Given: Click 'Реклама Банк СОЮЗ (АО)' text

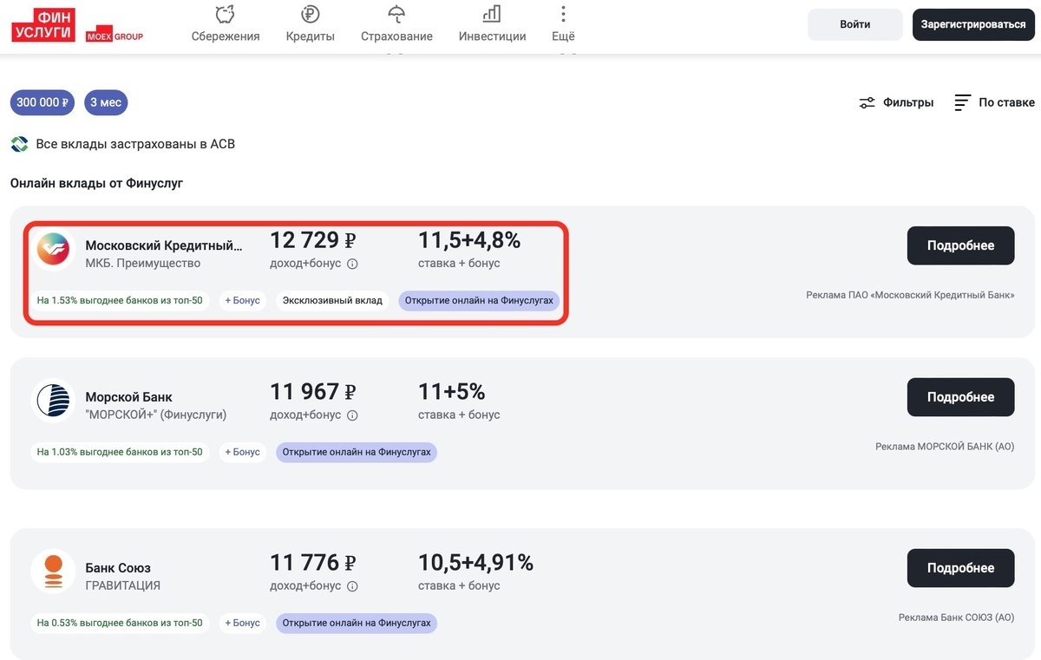Looking at the screenshot, I should coord(956,618).
